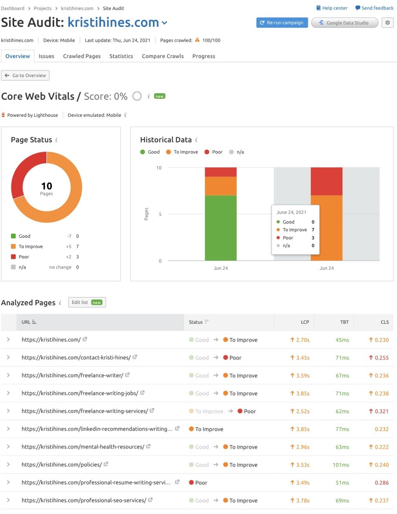The image size is (397, 514).
Task: Click the Re-run campaign button
Action: [x=282, y=23]
